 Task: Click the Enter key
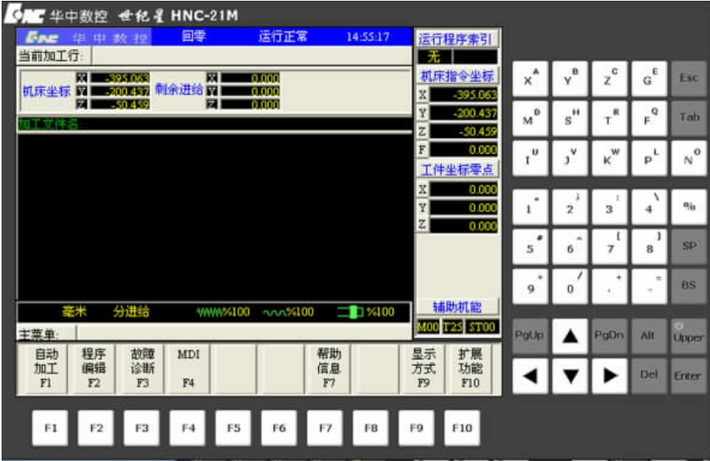tap(688, 376)
